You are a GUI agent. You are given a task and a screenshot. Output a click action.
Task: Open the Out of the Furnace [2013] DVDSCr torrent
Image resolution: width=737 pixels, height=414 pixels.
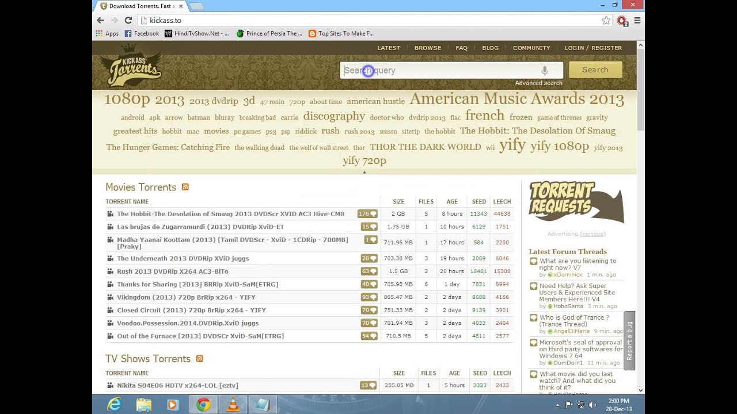pyautogui.click(x=200, y=336)
